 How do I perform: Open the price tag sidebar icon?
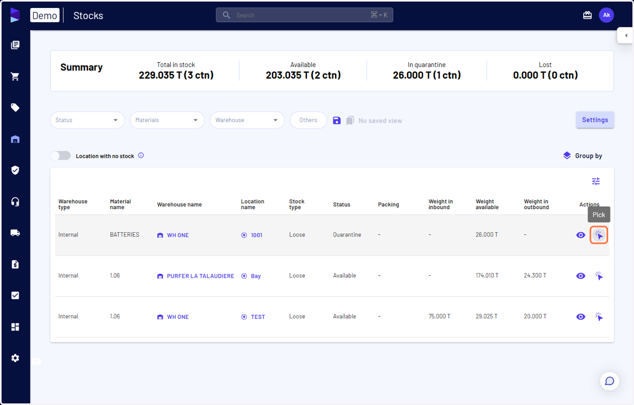click(15, 108)
